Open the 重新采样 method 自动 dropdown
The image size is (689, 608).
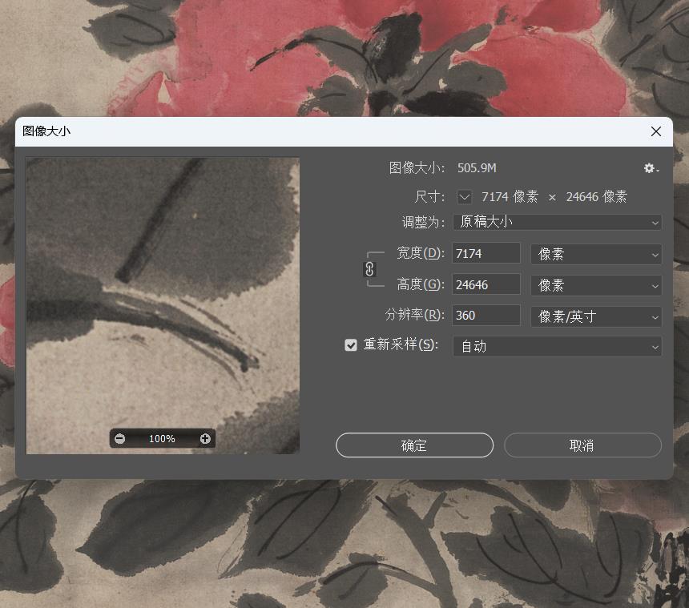pyautogui.click(x=557, y=346)
